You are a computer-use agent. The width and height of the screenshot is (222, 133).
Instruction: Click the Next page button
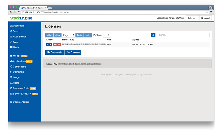[79, 35]
